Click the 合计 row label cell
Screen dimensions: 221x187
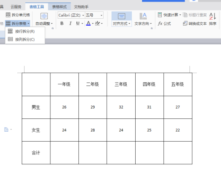36,153
